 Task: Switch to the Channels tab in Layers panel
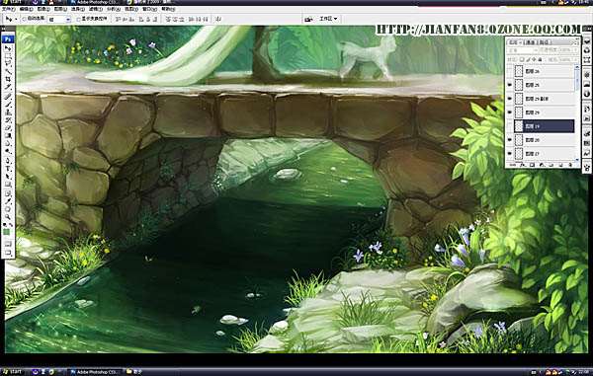coord(530,42)
